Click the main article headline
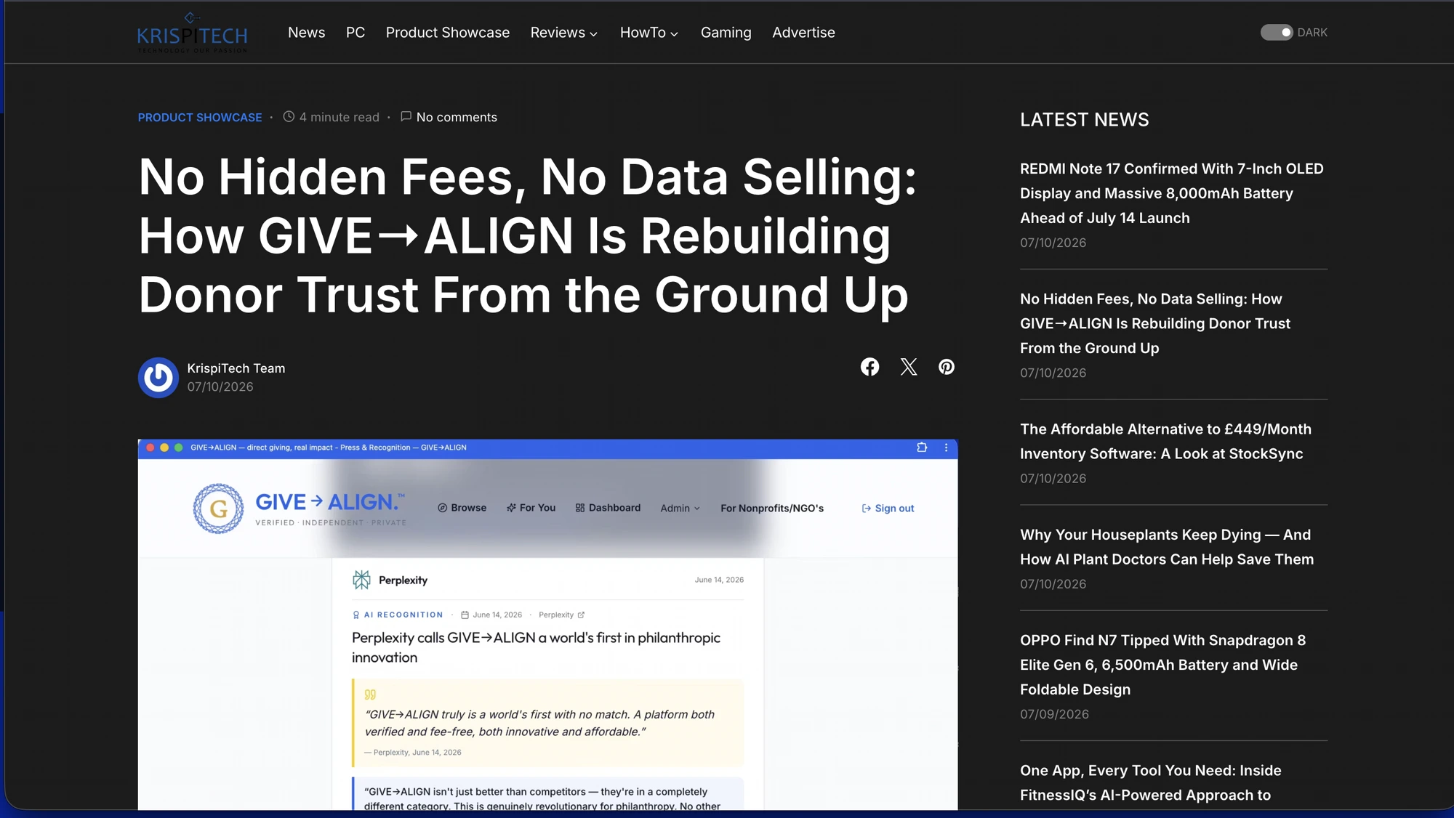 [528, 235]
